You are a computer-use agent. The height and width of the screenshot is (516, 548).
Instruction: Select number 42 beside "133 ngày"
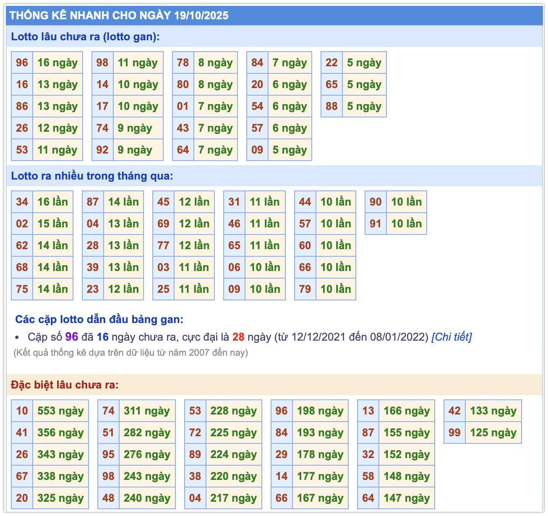[x=454, y=411]
